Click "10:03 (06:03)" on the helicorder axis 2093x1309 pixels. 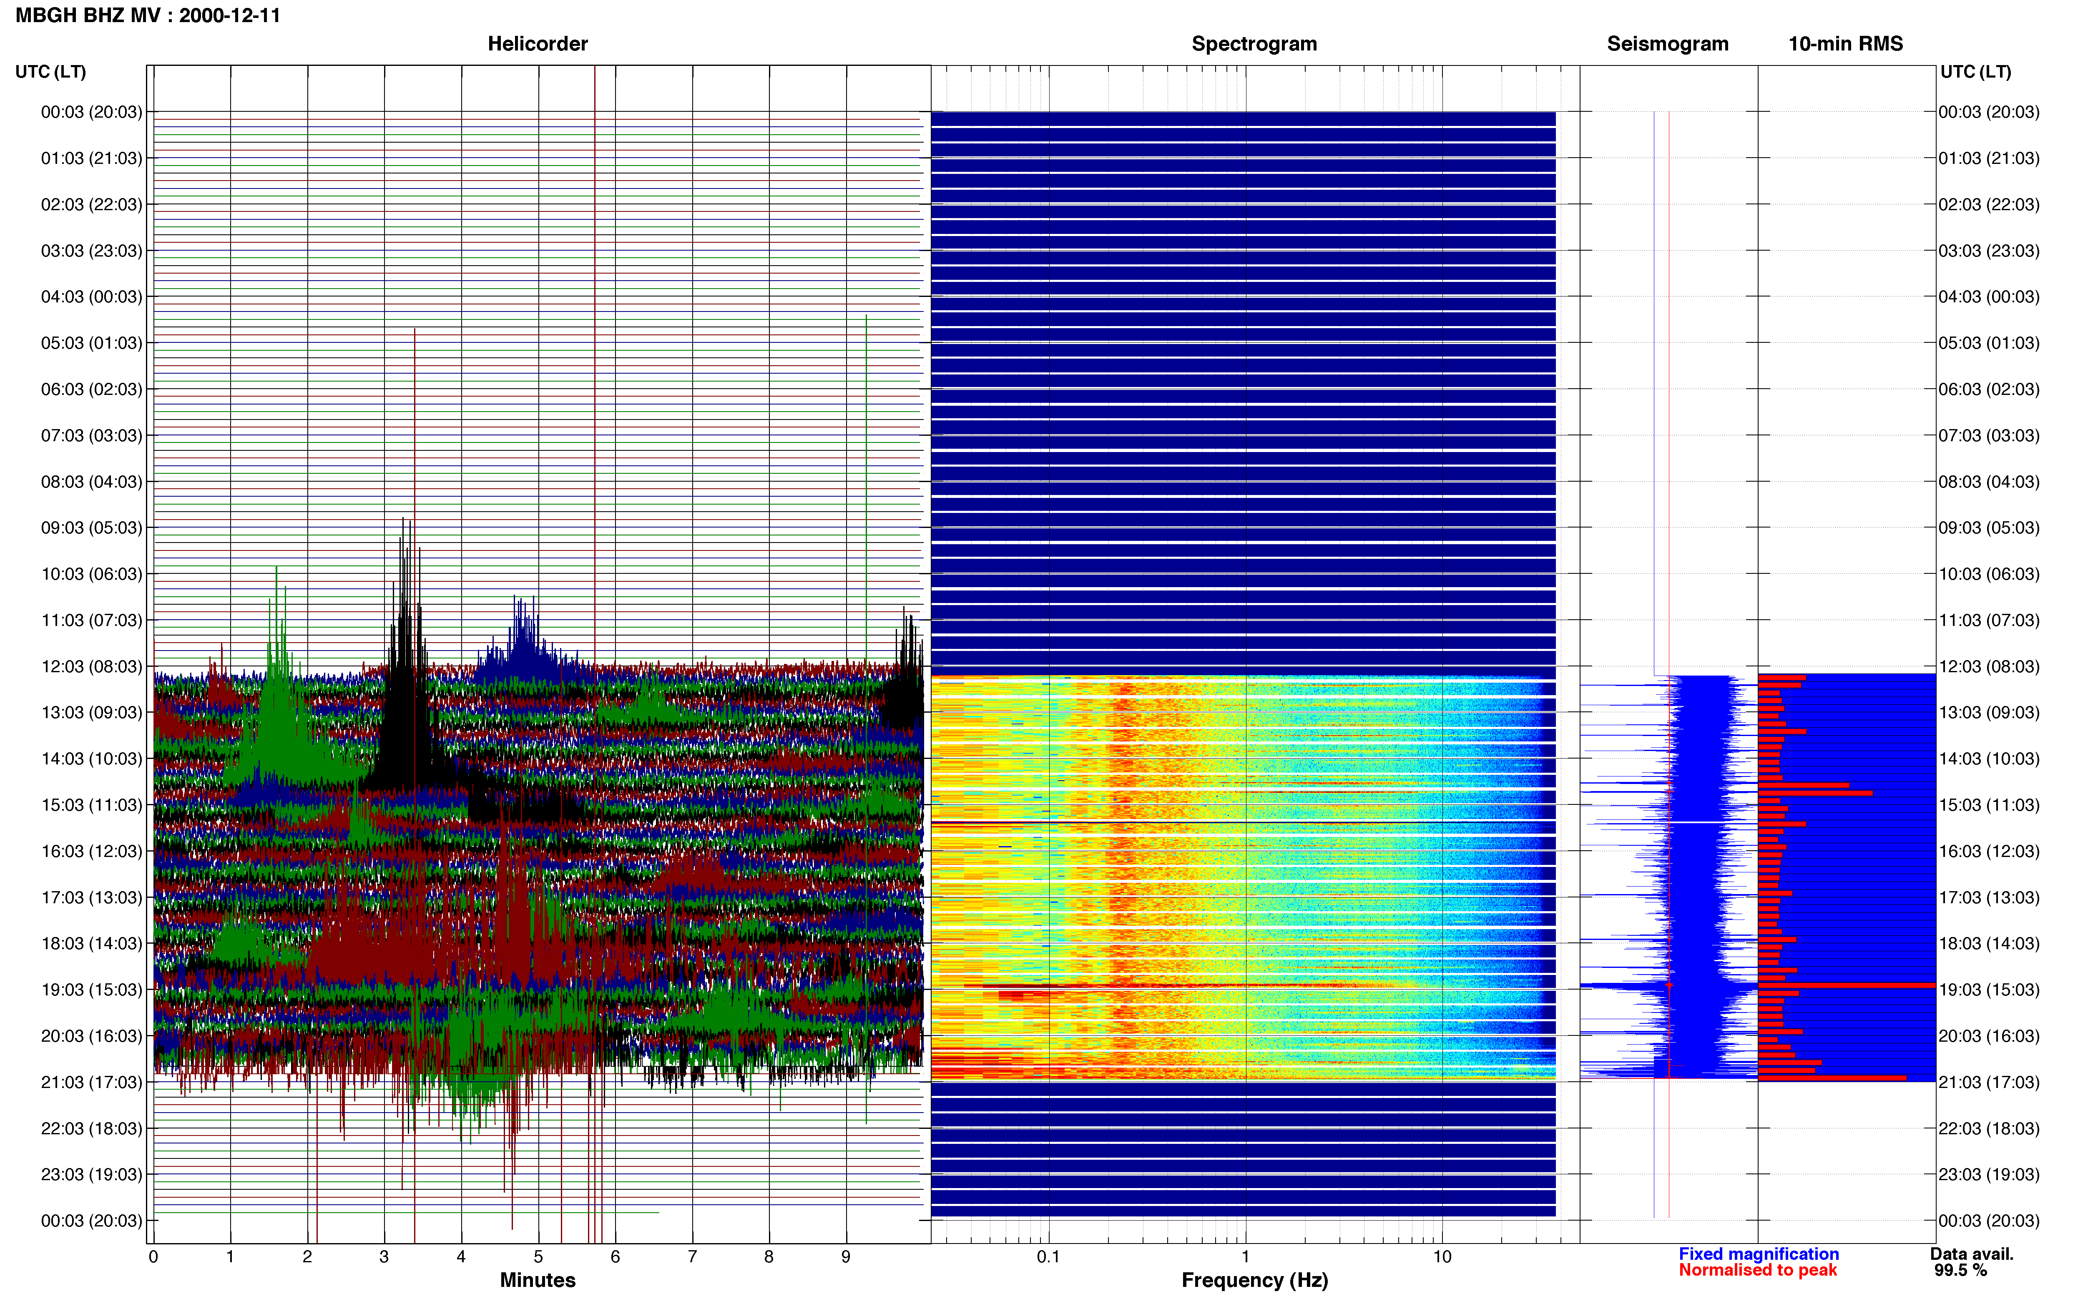pyautogui.click(x=92, y=574)
